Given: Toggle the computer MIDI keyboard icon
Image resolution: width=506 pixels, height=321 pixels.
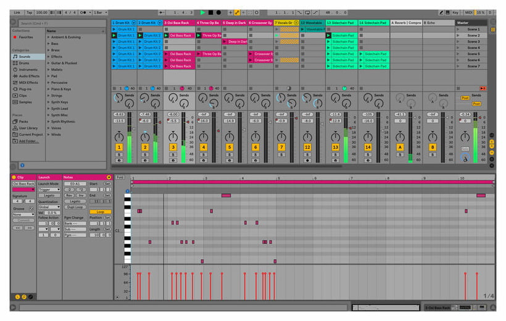Looking at the screenshot, I should (447, 12).
